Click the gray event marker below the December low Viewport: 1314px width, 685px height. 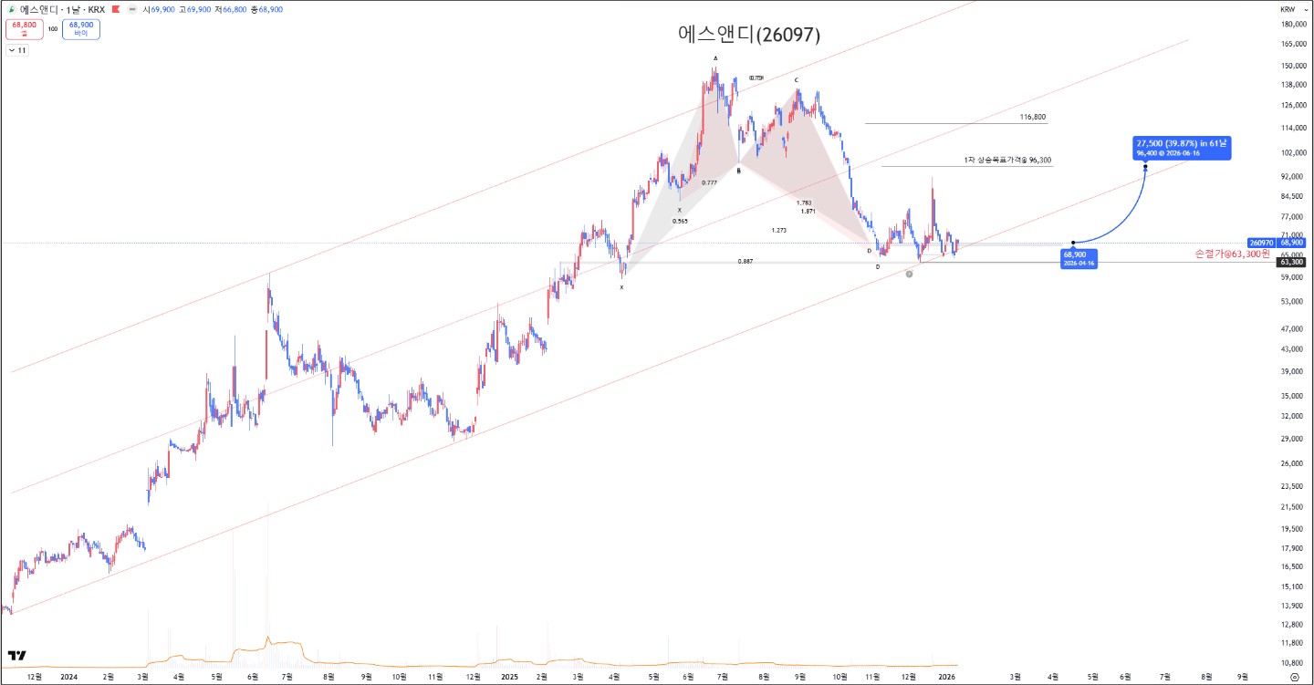[x=909, y=274]
